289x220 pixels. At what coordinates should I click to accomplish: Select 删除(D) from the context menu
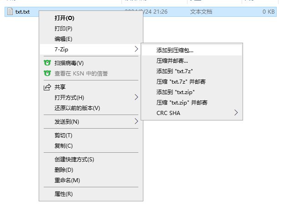coord(64,170)
